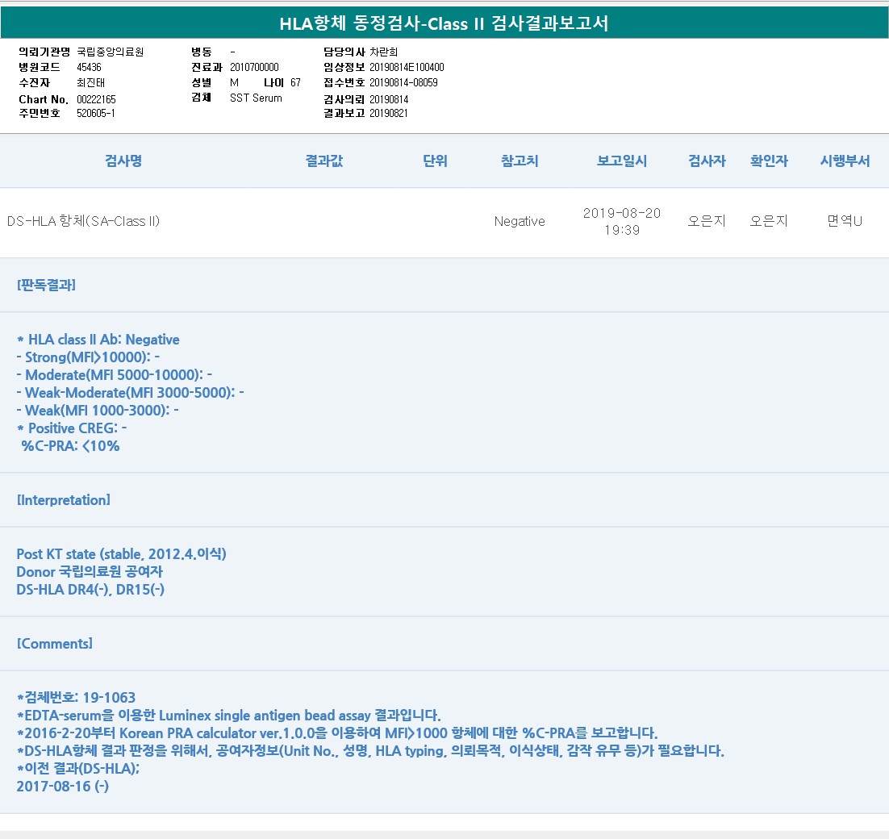
Task: Click the Korean PRA calculator ver.1.0.0 comment
Action: tap(337, 733)
